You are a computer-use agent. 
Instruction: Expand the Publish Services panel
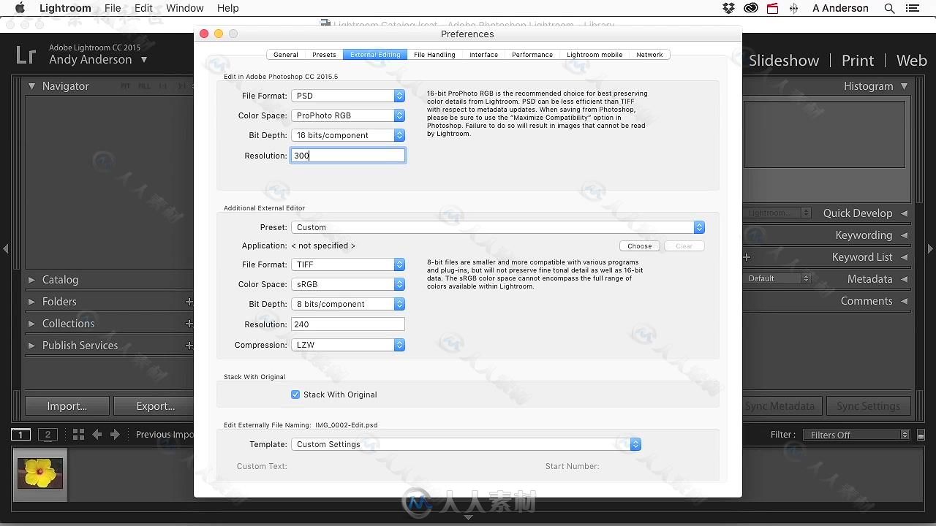point(31,346)
